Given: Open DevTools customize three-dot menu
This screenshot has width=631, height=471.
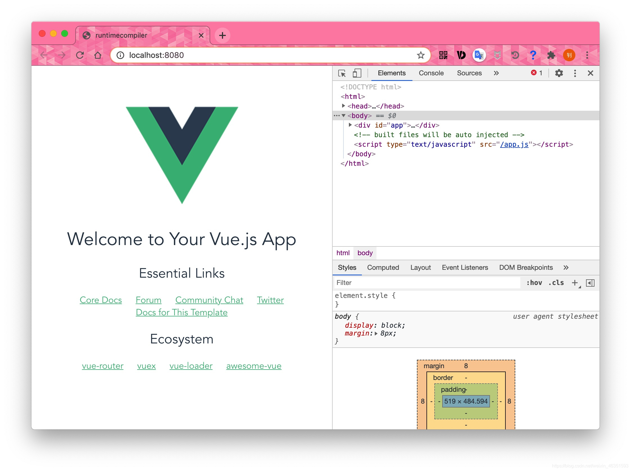Looking at the screenshot, I should (x=575, y=73).
